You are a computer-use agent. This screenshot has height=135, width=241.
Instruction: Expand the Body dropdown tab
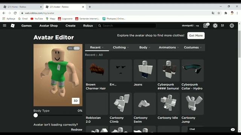145,48
